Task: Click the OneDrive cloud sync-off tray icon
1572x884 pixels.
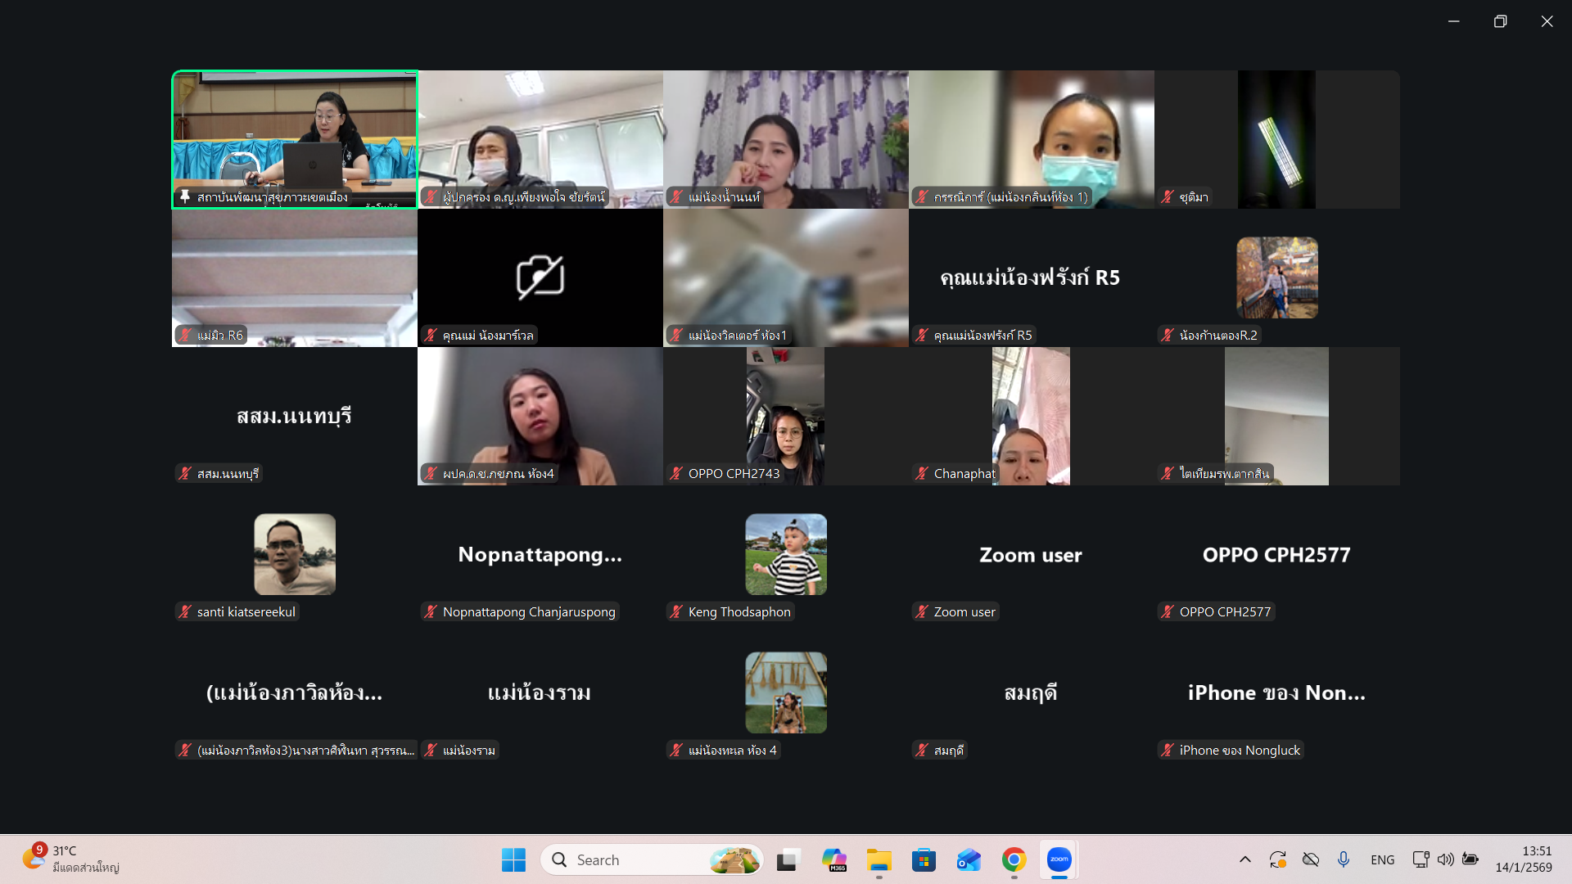Action: 1310,859
